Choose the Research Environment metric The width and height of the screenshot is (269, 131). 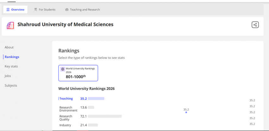pos(68,109)
